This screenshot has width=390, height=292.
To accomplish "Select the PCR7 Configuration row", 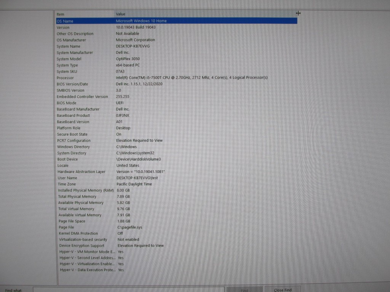I will (74, 140).
